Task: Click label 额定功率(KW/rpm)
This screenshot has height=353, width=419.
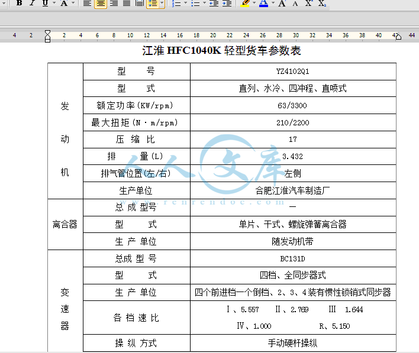Action: coord(135,105)
